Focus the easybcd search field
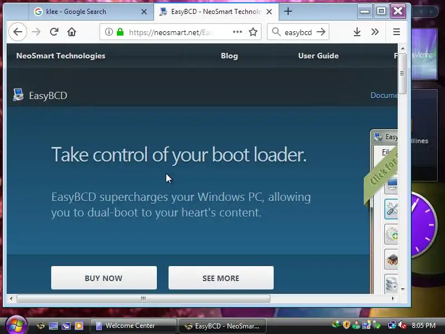This screenshot has width=445, height=334. click(298, 32)
